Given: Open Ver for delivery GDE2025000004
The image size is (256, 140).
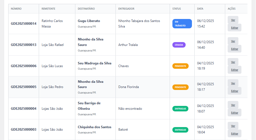Looking at the screenshot, I should click(233, 105).
